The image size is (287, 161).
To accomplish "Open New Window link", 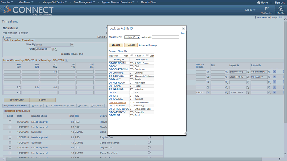I will pyautogui.click(x=263, y=17).
